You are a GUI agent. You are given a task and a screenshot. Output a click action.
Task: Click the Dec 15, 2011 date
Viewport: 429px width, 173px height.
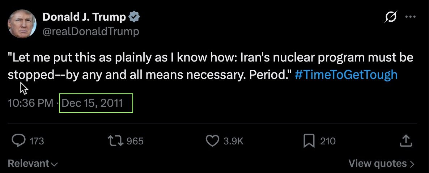tap(93, 103)
